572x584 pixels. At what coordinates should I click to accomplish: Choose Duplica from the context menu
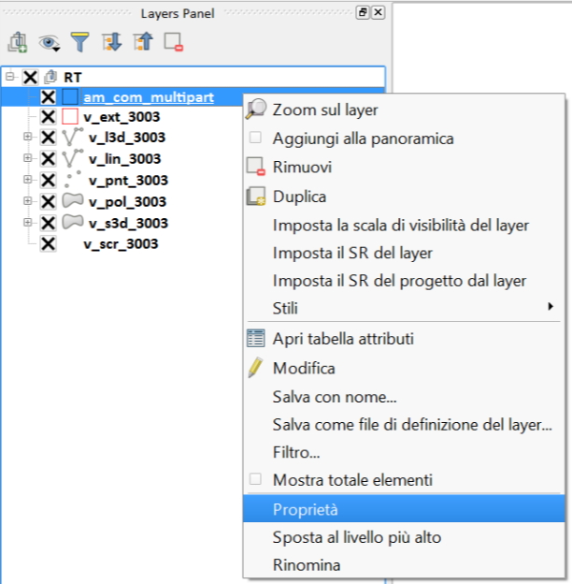click(x=299, y=197)
